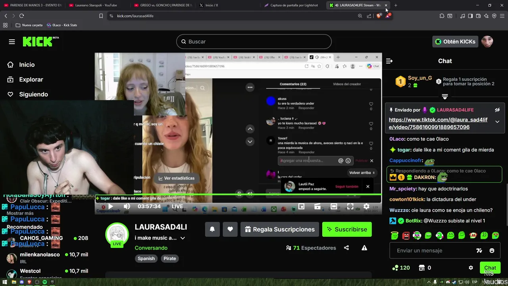Click Regala Suscripciones button
This screenshot has width=508, height=286.
coord(280,229)
